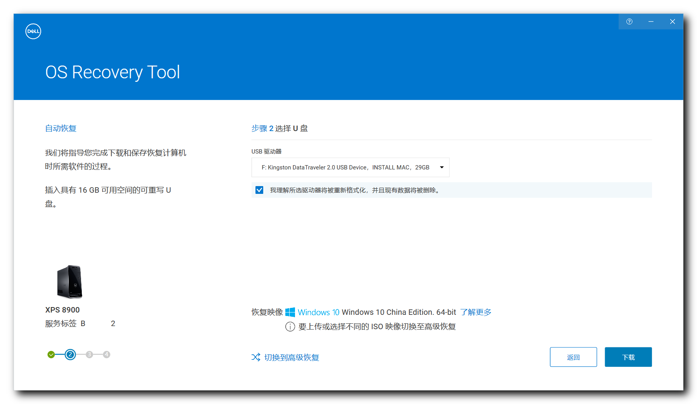Open help via question mark icon
697x404 pixels.
click(629, 22)
